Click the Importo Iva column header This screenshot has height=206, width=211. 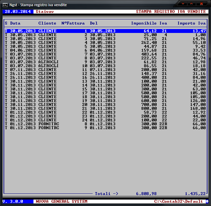point(191,23)
